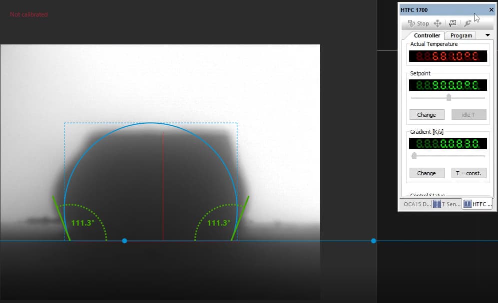Open the program list icon in toolbar
This screenshot has width=498, height=303.
pyautogui.click(x=453, y=23)
